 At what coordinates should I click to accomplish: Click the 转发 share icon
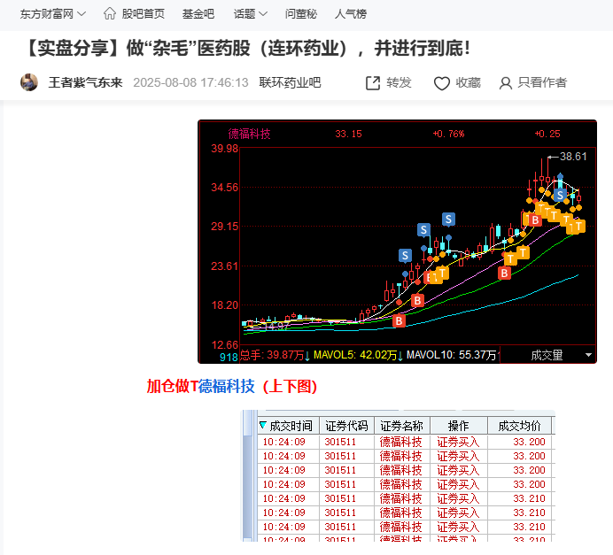coord(373,83)
